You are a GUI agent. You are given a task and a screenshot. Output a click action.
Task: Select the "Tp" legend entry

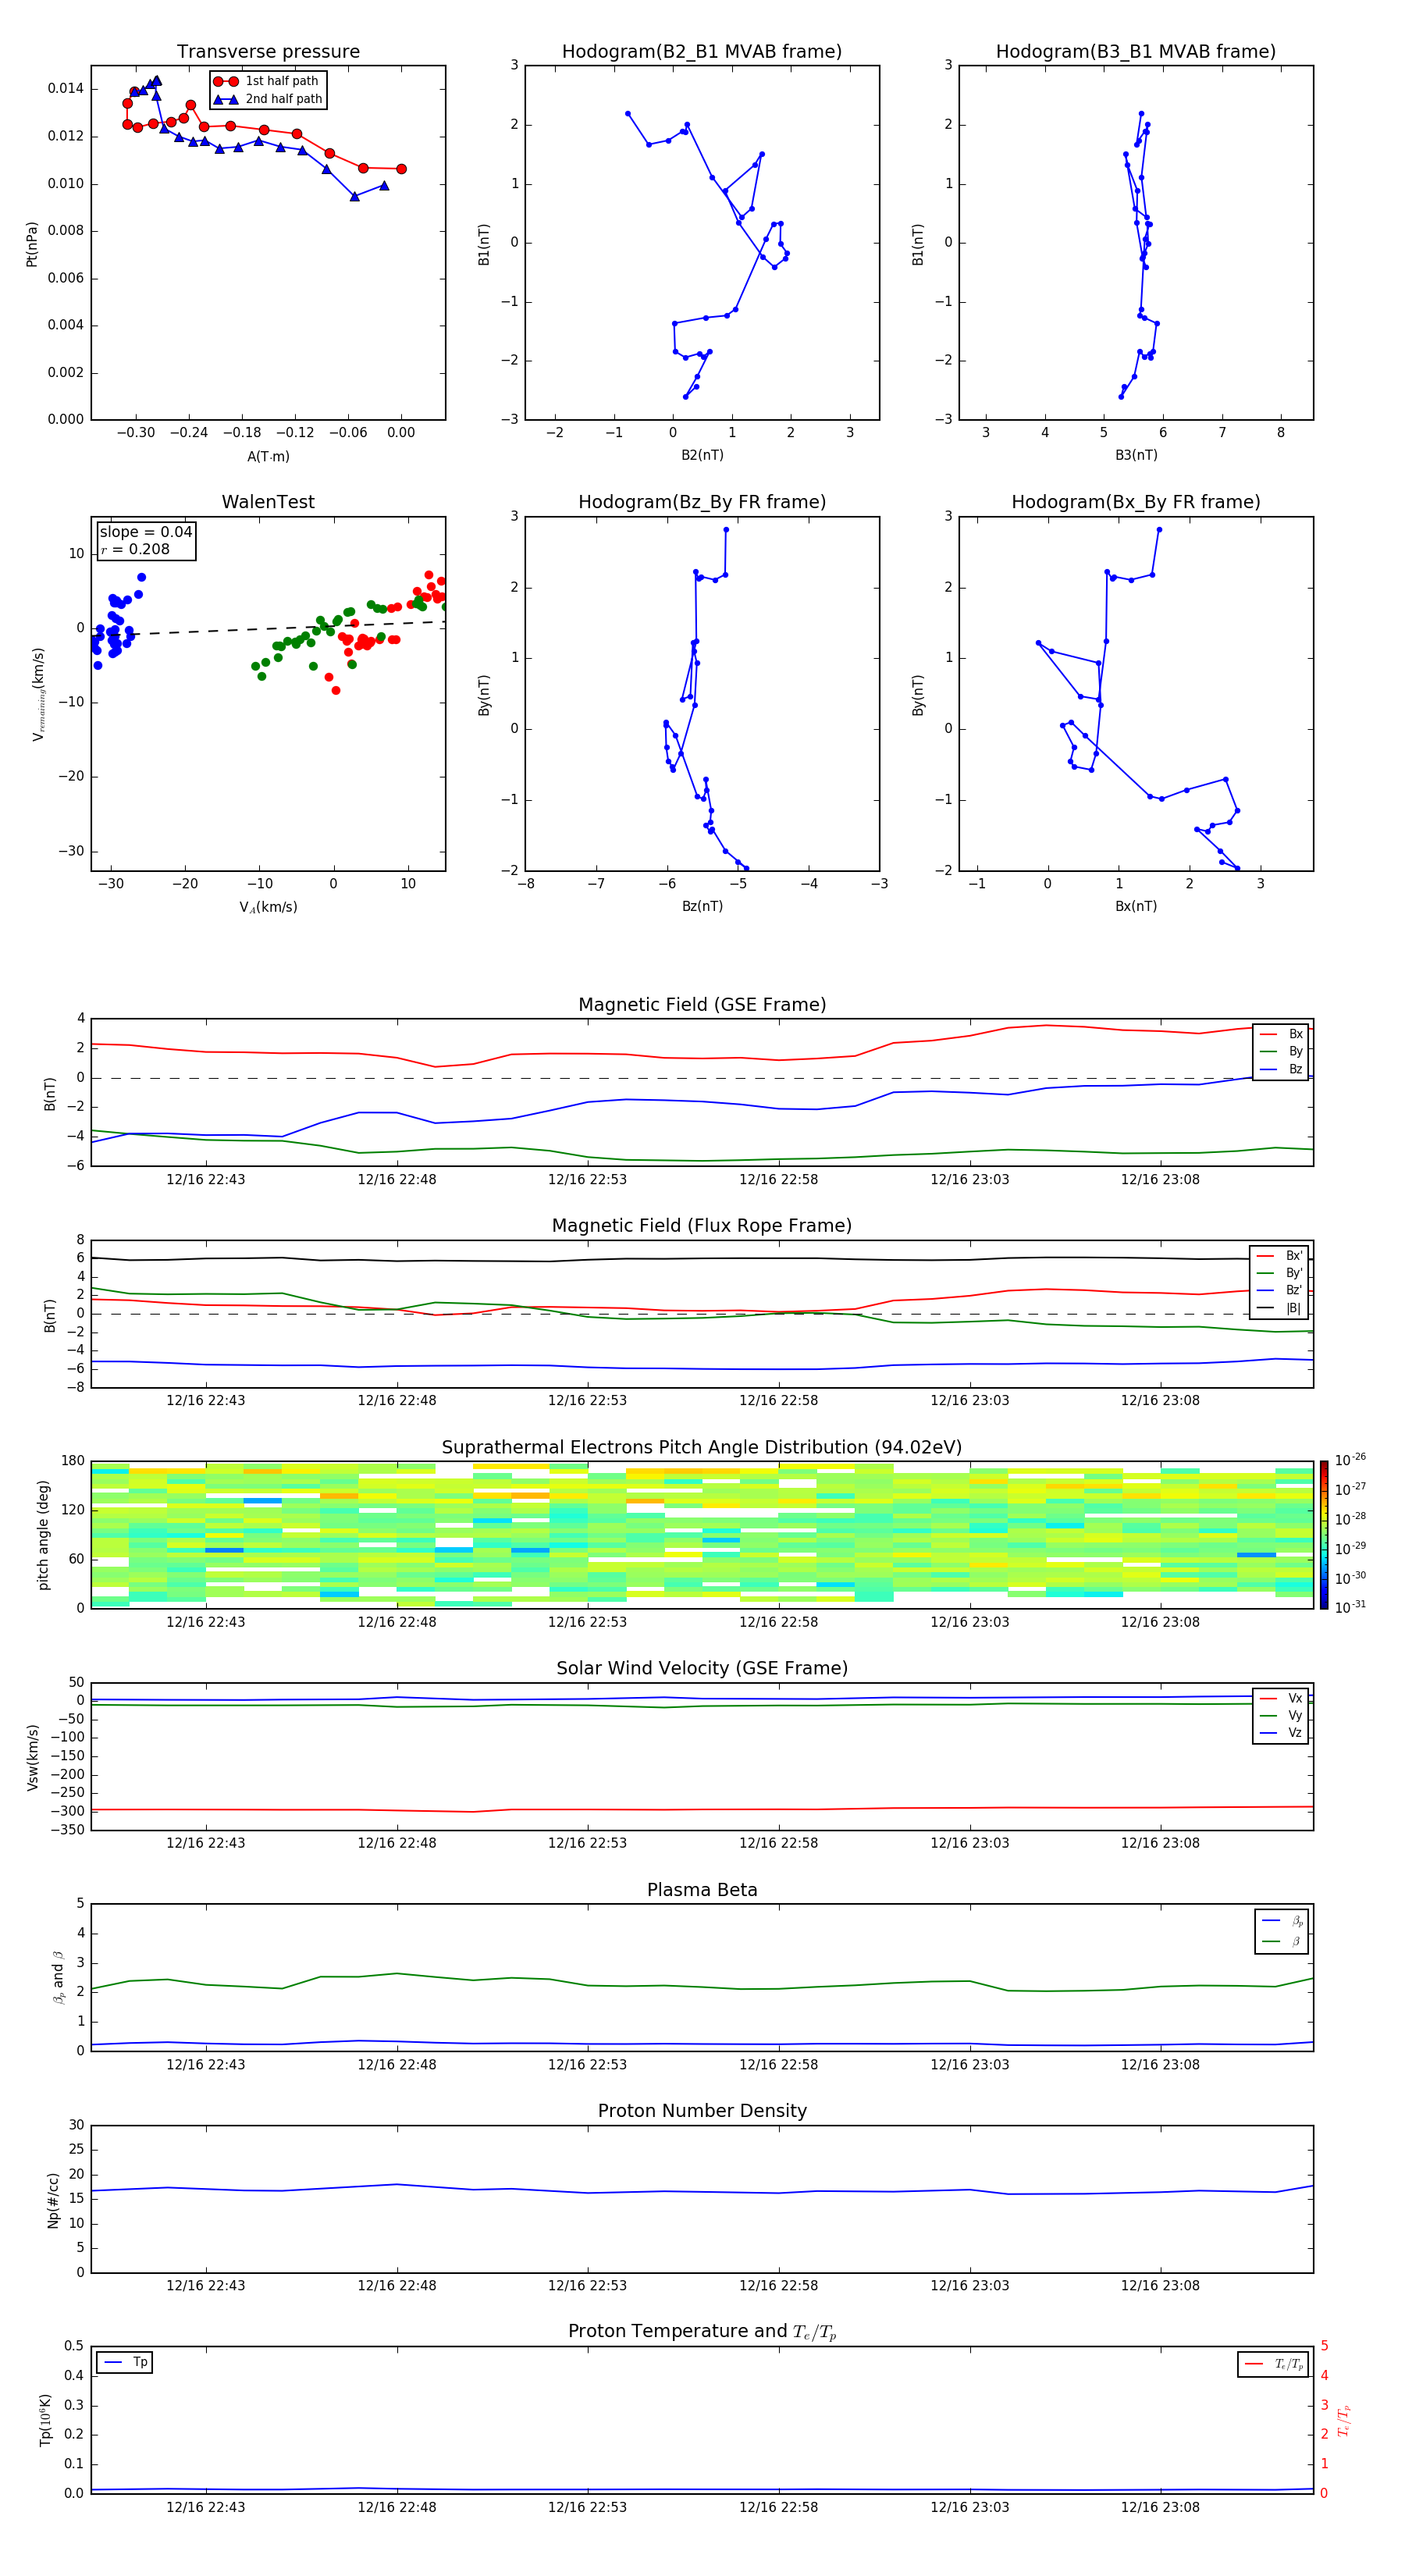(125, 2362)
